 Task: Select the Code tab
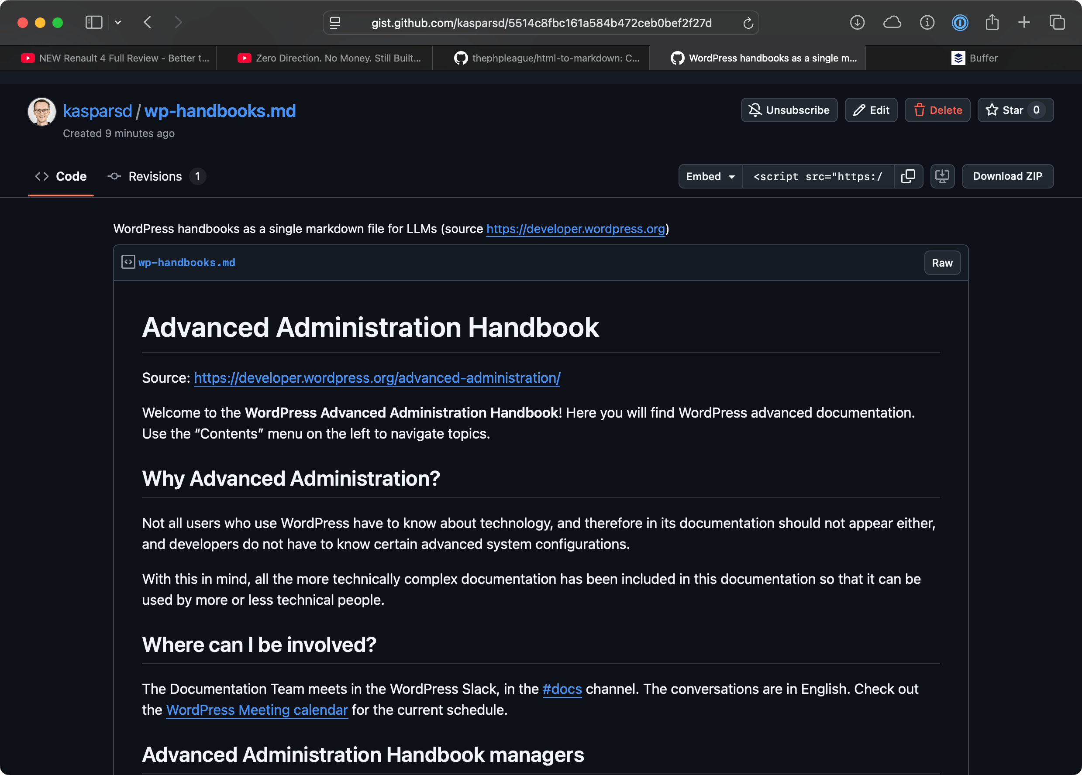(61, 176)
